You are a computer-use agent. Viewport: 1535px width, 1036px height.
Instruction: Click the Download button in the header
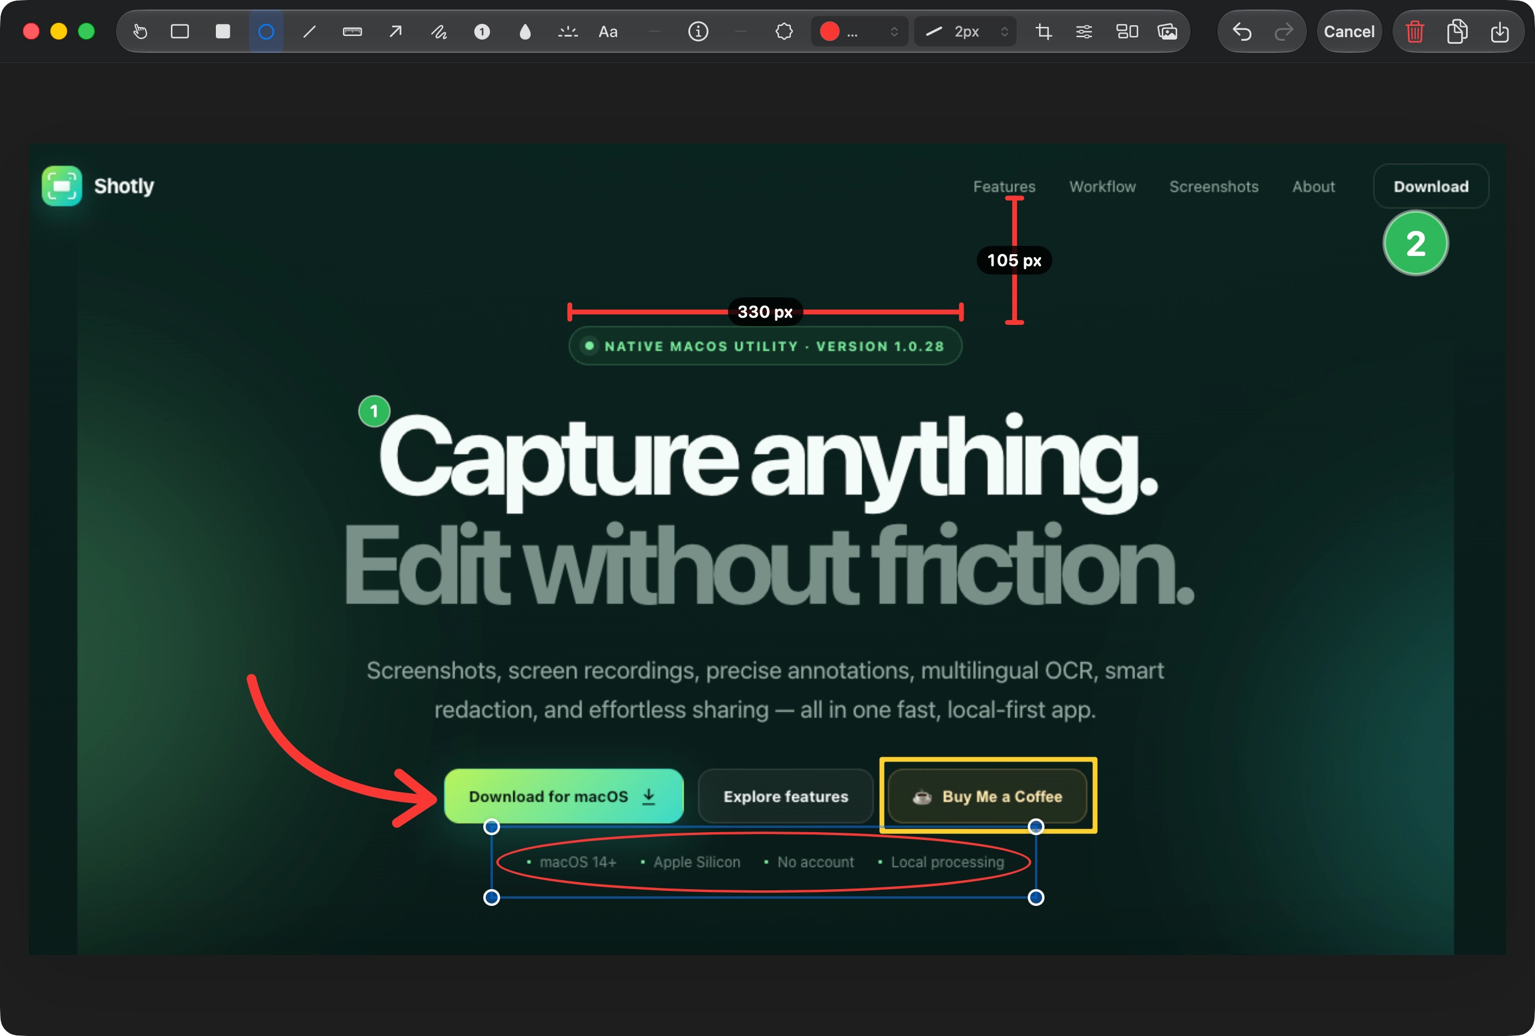1431,186
